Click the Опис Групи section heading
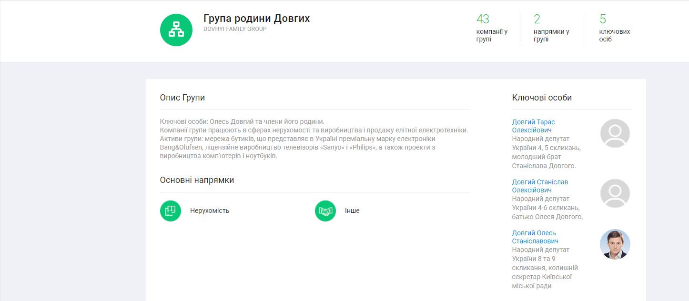Image resolution: width=689 pixels, height=301 pixels. [182, 98]
